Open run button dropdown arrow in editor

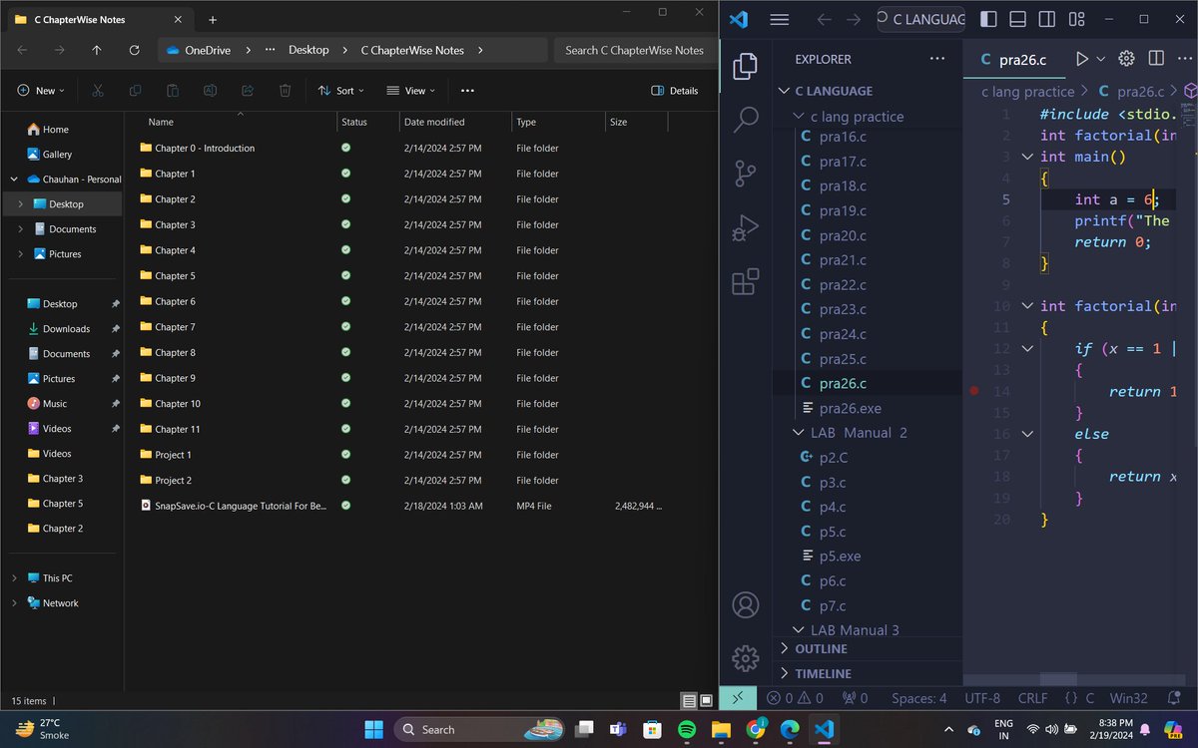point(1101,59)
